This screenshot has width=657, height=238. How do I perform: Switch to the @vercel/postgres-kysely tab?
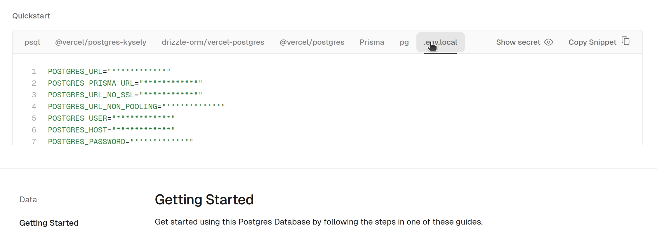coord(100,42)
